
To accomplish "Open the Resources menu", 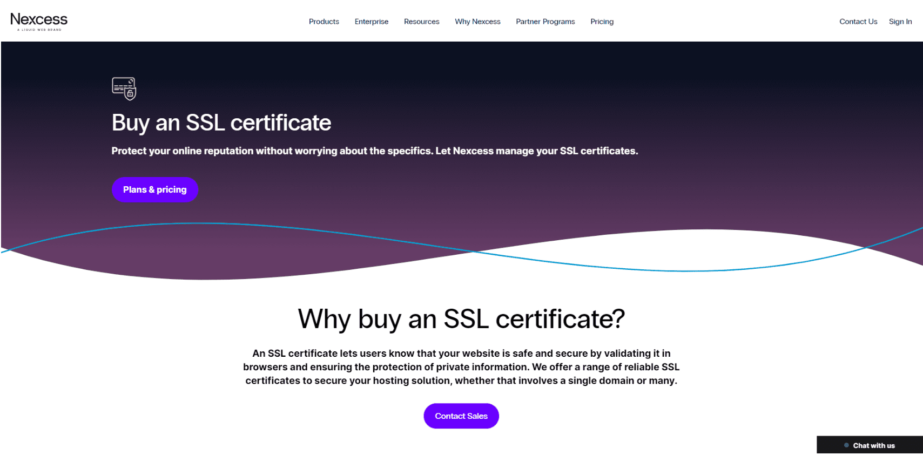I will [422, 22].
